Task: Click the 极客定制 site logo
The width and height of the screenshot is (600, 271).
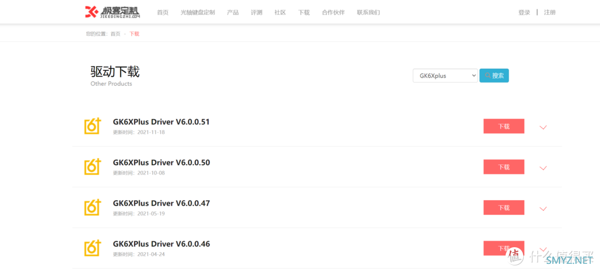Action: coord(112,12)
